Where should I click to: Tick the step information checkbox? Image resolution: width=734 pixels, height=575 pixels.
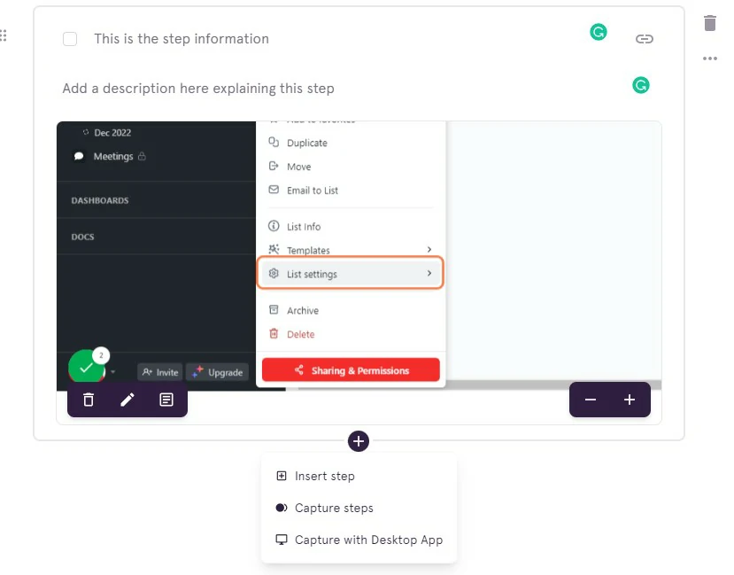pos(70,39)
